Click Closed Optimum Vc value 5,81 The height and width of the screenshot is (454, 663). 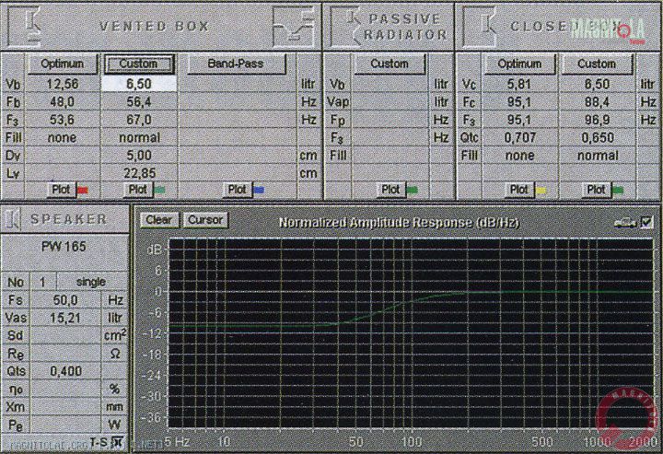(x=519, y=84)
